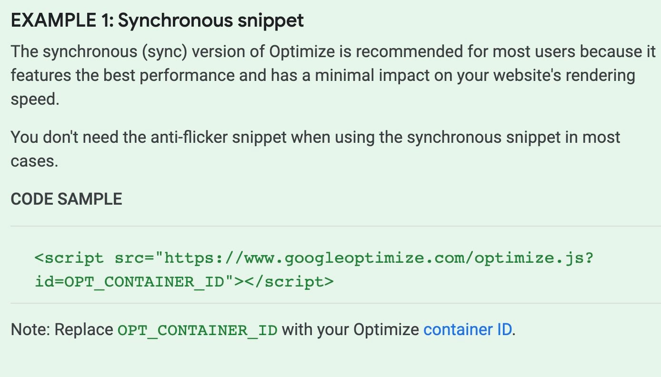Viewport: 661px width, 377px height.
Task: Click the EXAMPLE 1: Synchronous snippet heading
Action: (x=157, y=21)
